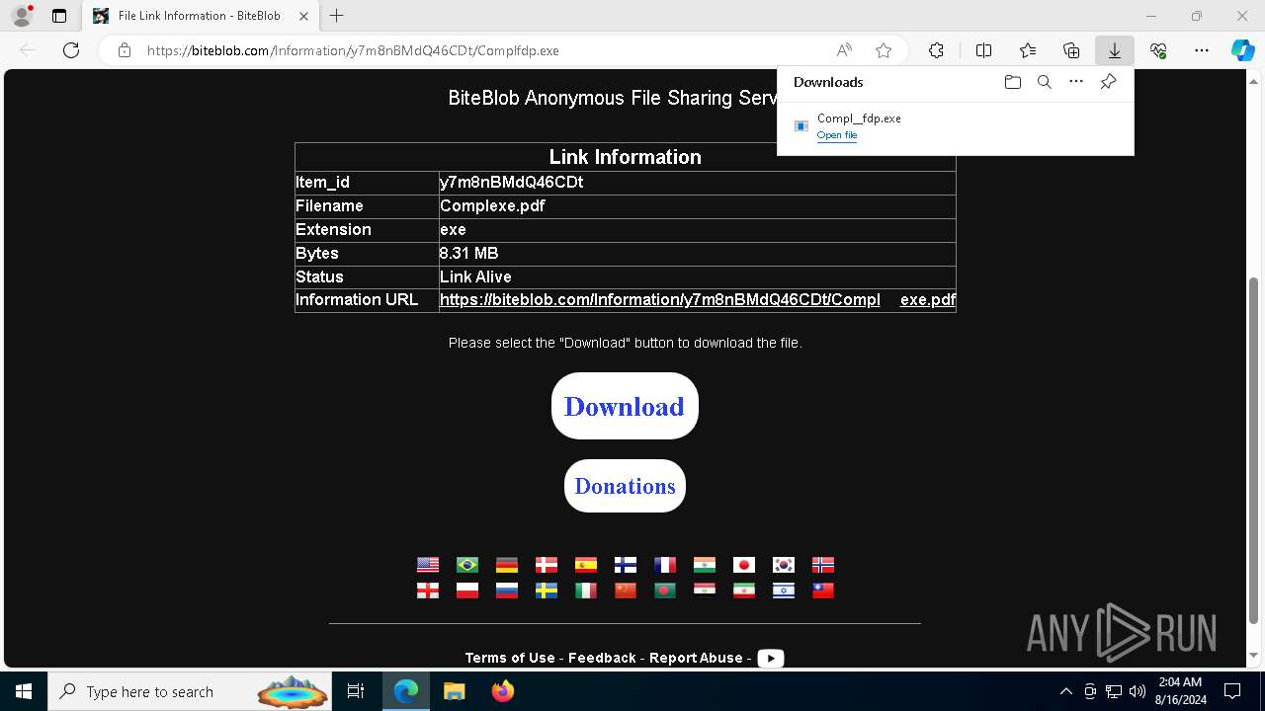Select the Poland flag language
The width and height of the screenshot is (1265, 711).
click(467, 591)
